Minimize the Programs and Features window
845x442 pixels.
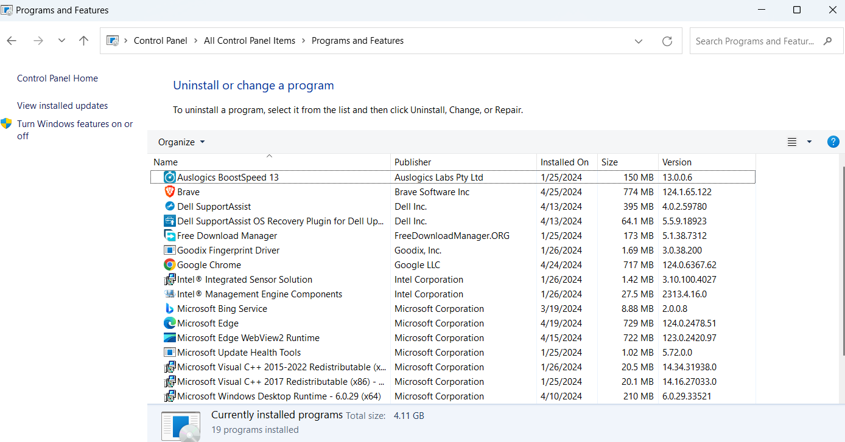tap(761, 10)
